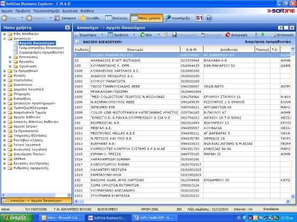The image size is (297, 222).
Task: Select the row MEDTRONIC HELLAS A.E.E
Action: 182,134
